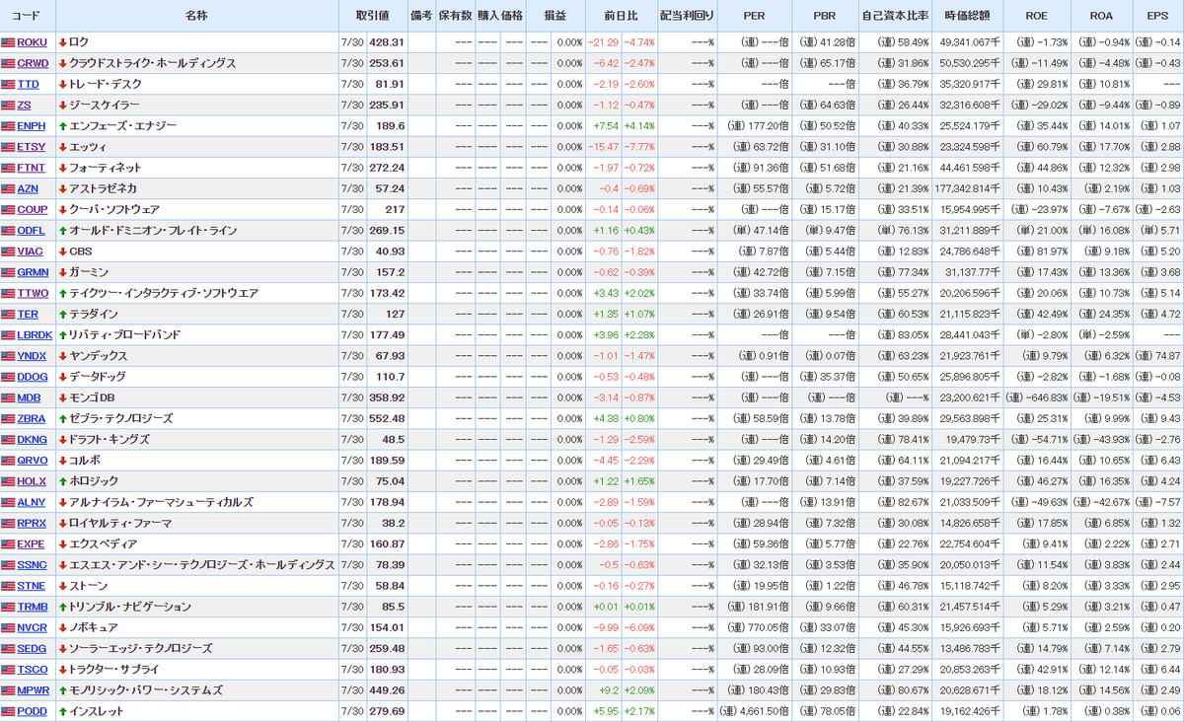This screenshot has width=1184, height=722.
Task: Click the name オールド・ドミニオン・フレイト・ライン
Action: (x=153, y=231)
